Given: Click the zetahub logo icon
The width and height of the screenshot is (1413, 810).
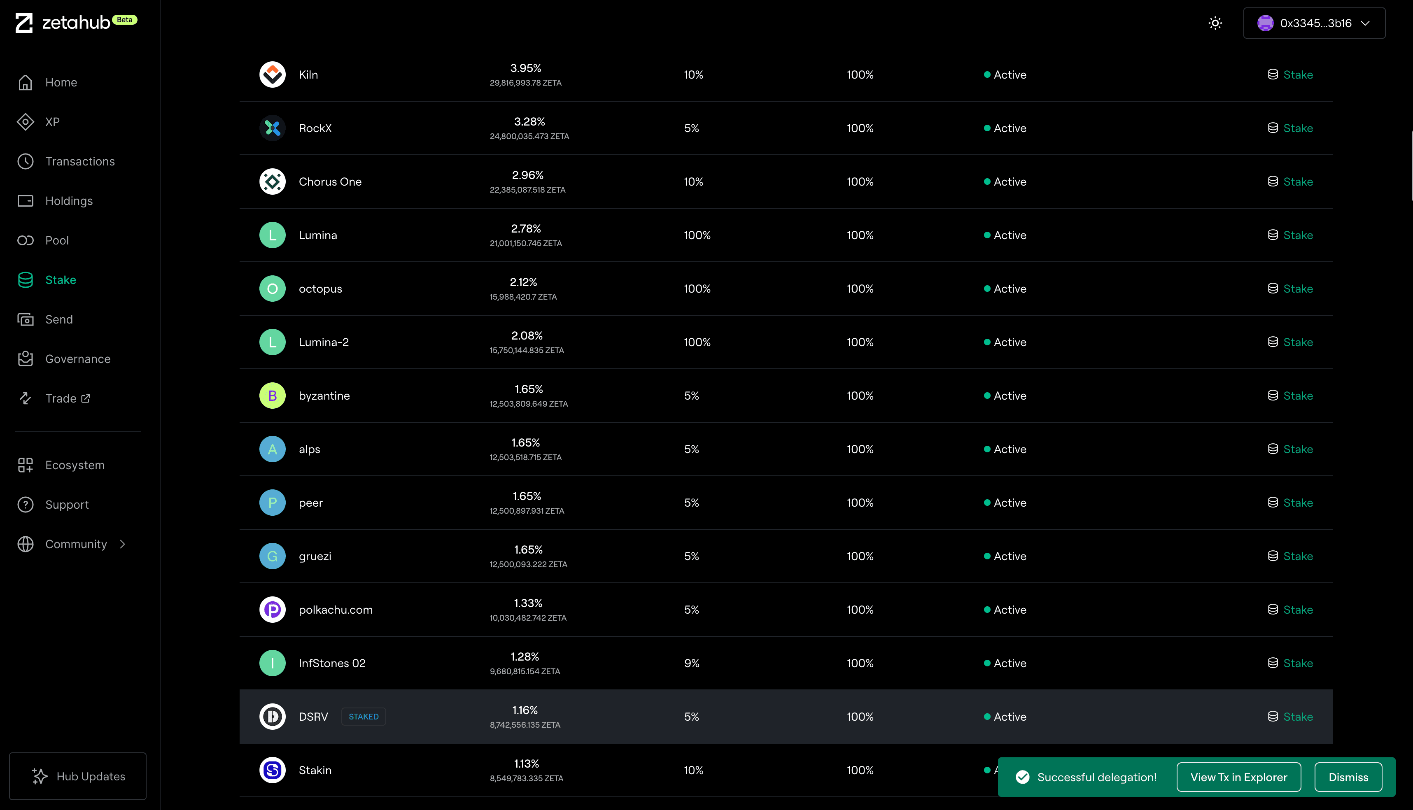Looking at the screenshot, I should point(24,23).
